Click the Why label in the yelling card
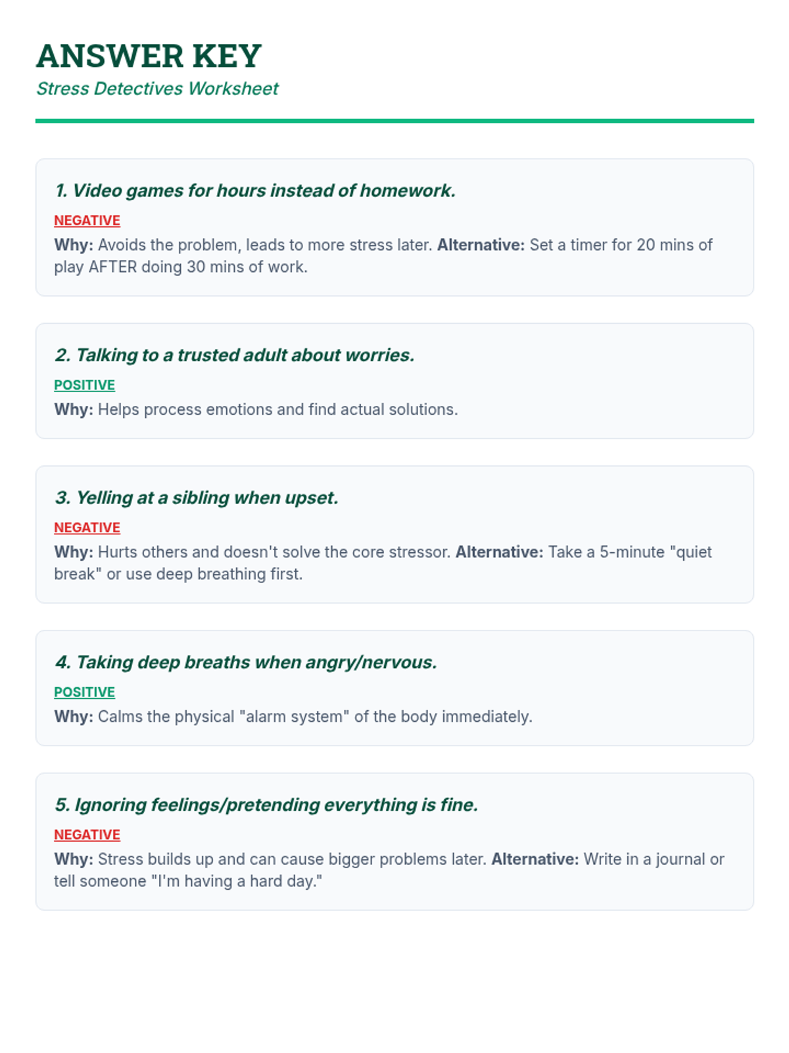Screen dimensions: 789x1053 pos(74,552)
